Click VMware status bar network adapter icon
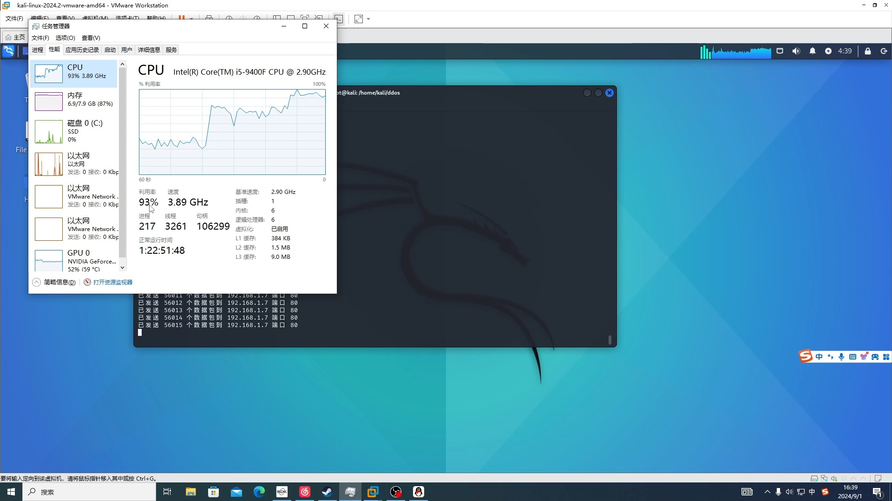The image size is (892, 501). (x=824, y=478)
